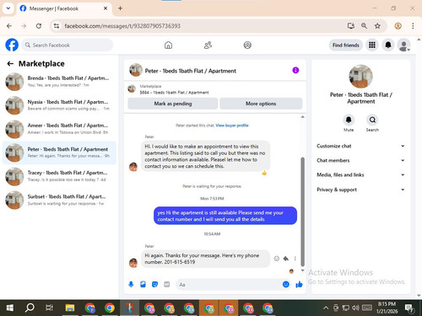422x316 pixels.
Task: Open the Notifications bell icon
Action: tap(388, 45)
